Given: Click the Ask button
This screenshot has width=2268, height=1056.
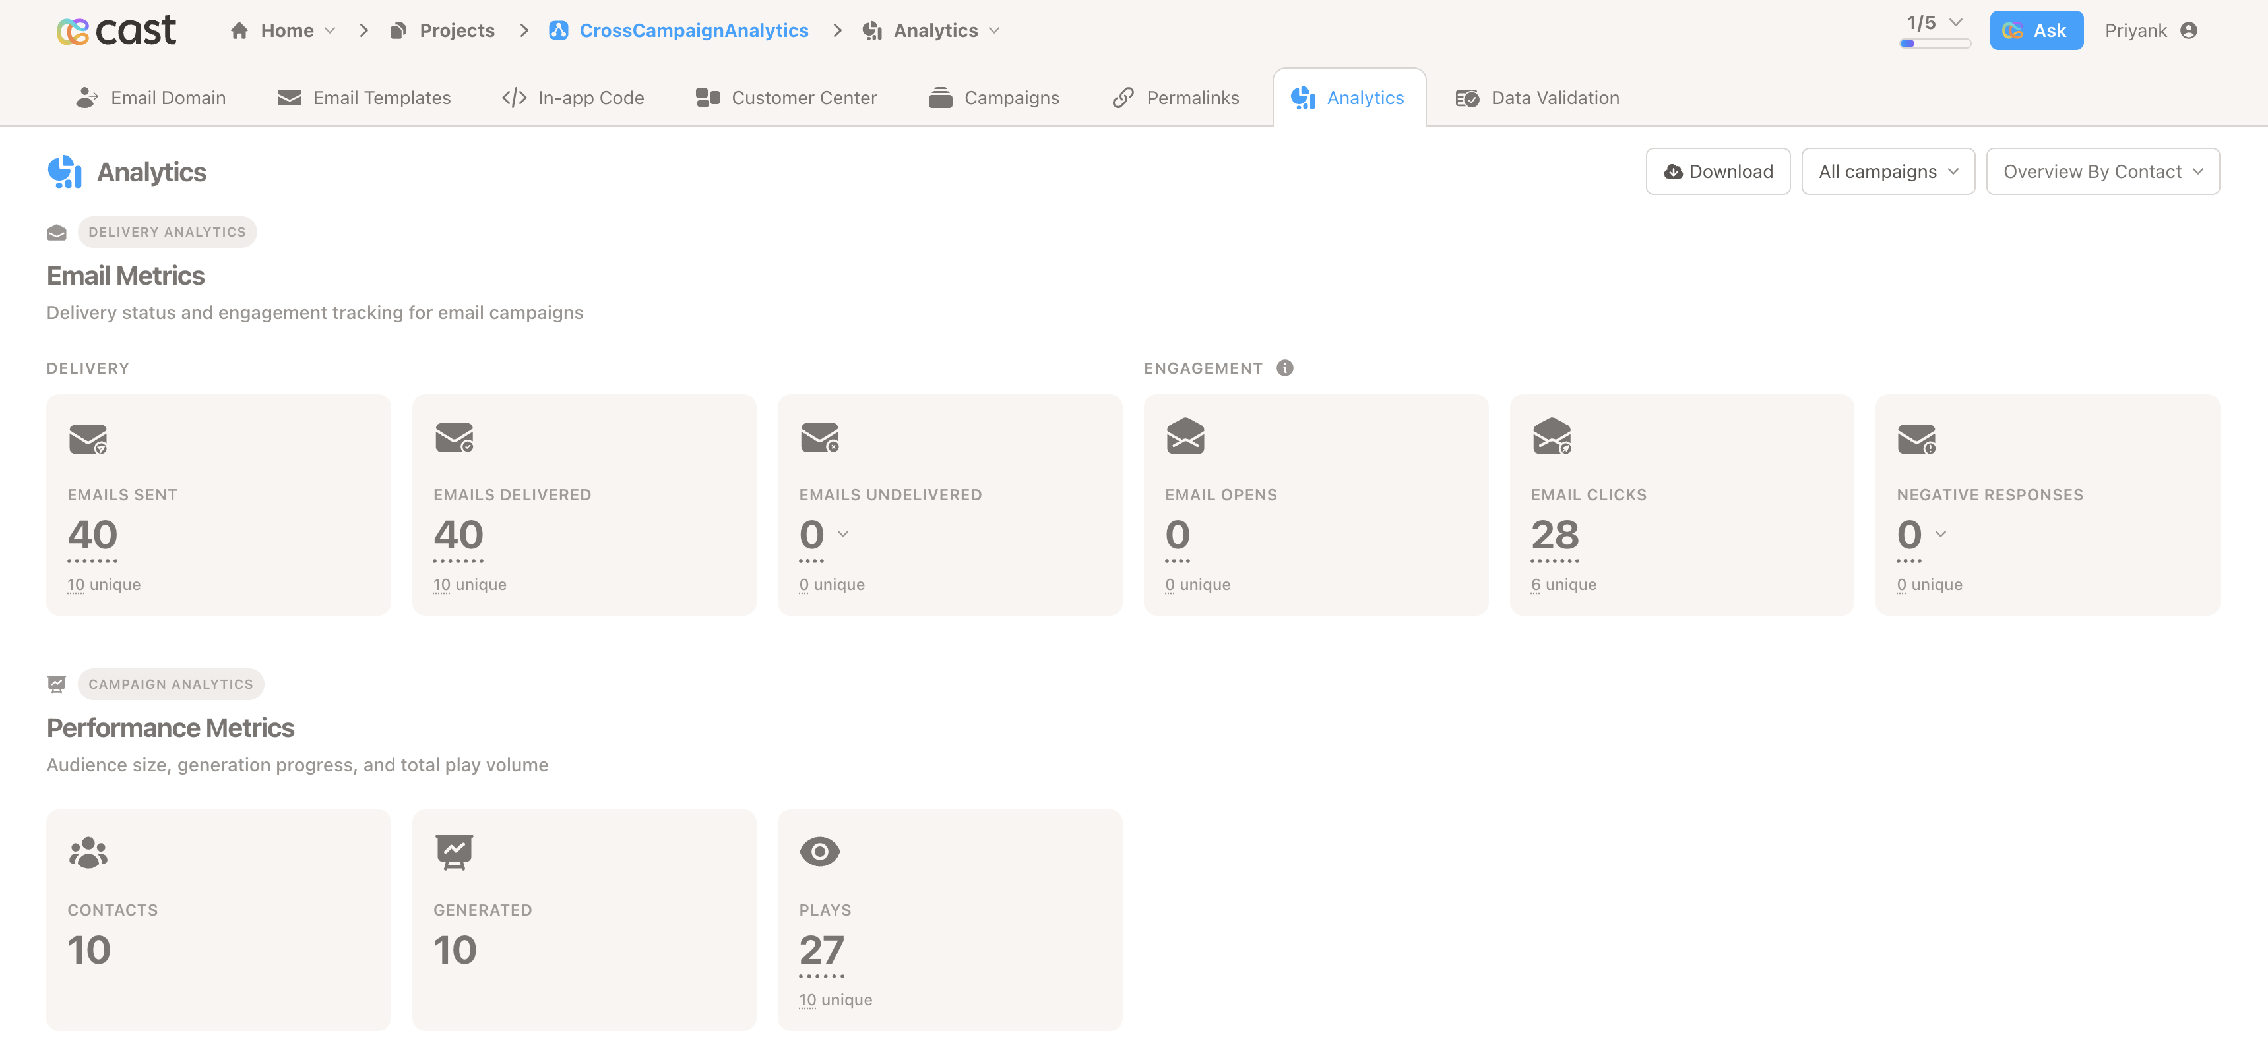Looking at the screenshot, I should point(2036,31).
